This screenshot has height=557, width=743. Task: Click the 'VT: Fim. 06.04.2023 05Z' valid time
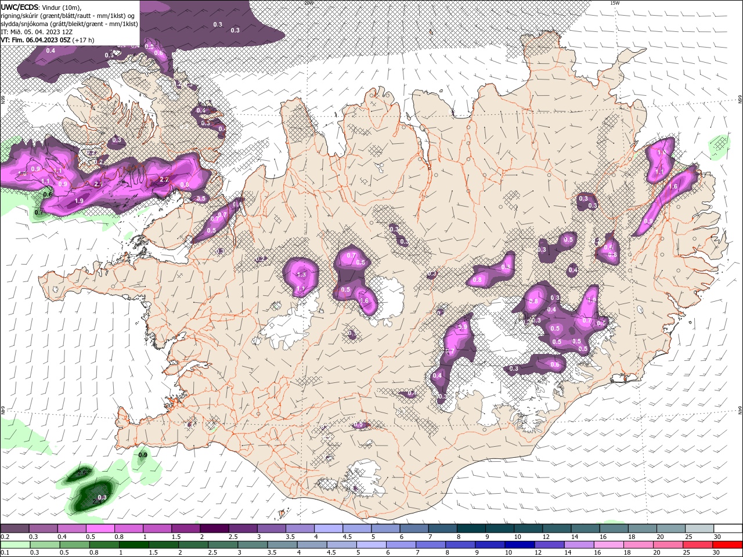coord(35,40)
